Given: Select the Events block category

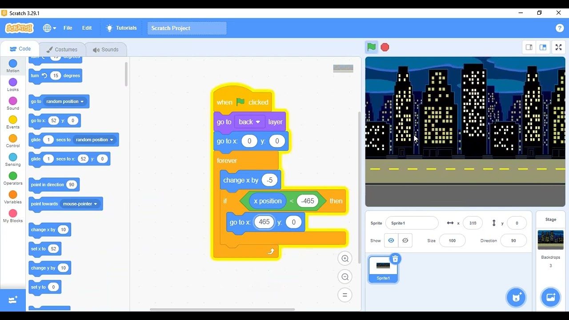Looking at the screenshot, I should tap(13, 122).
